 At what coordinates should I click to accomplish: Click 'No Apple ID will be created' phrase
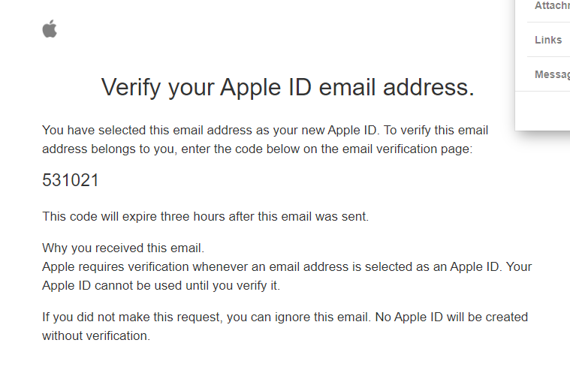(451, 317)
